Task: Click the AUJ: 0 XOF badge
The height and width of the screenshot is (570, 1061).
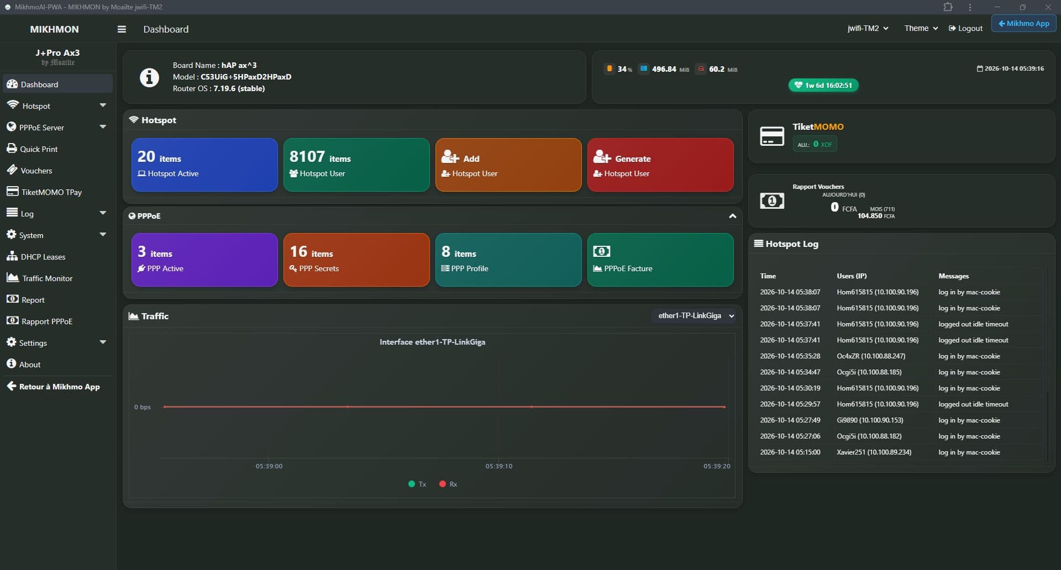Action: click(x=815, y=144)
